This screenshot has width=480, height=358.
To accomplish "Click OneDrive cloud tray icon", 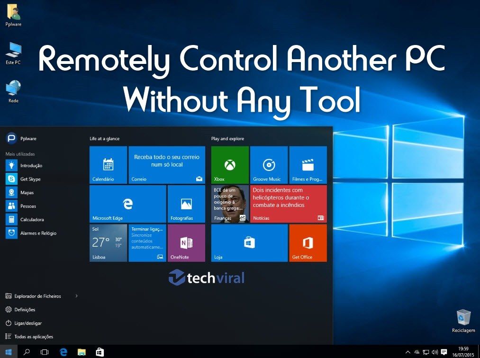I will point(417,352).
